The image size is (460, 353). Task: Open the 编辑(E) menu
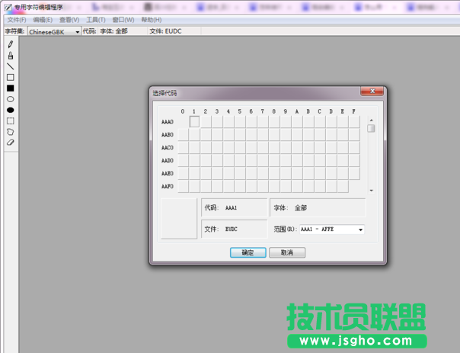click(x=43, y=20)
